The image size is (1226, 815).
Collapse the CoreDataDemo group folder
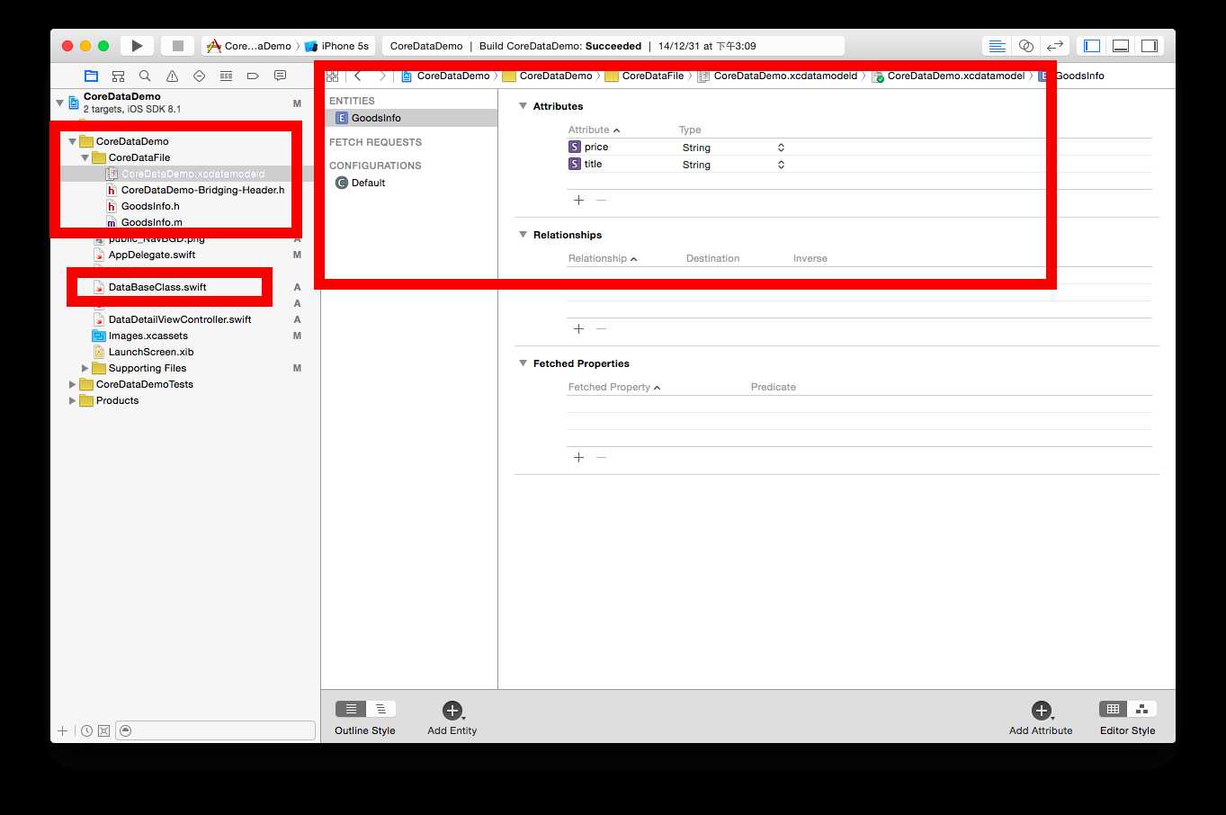click(x=72, y=141)
